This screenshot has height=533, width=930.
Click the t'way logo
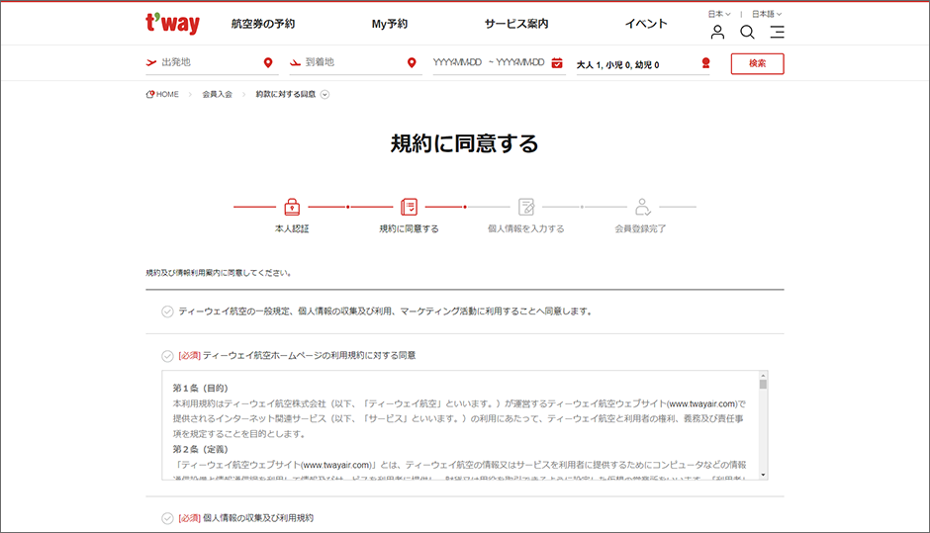[170, 23]
